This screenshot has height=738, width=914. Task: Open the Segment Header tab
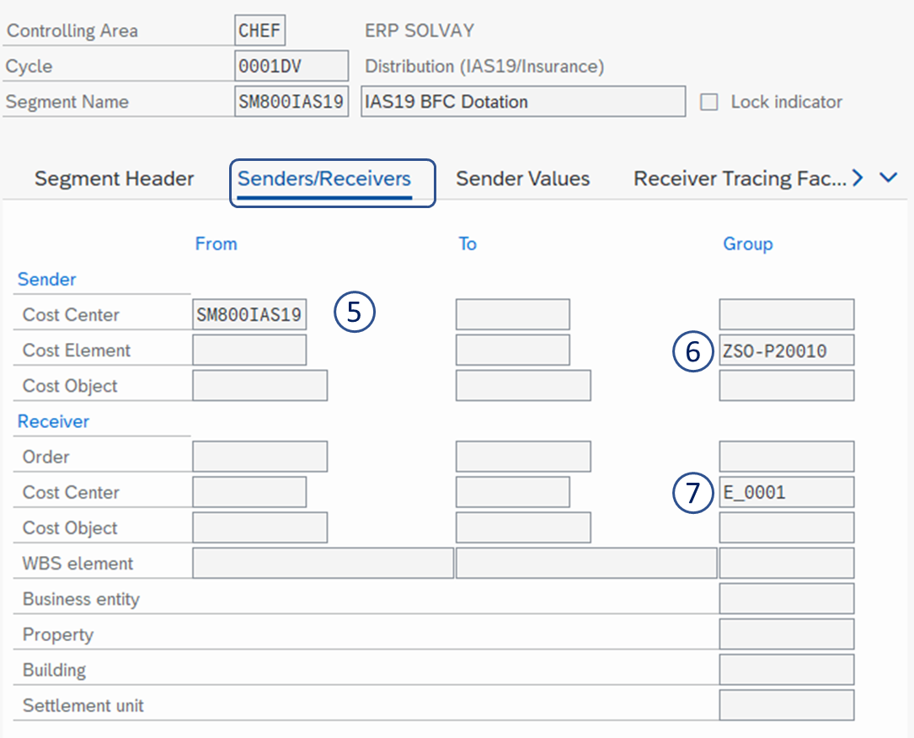click(x=114, y=179)
